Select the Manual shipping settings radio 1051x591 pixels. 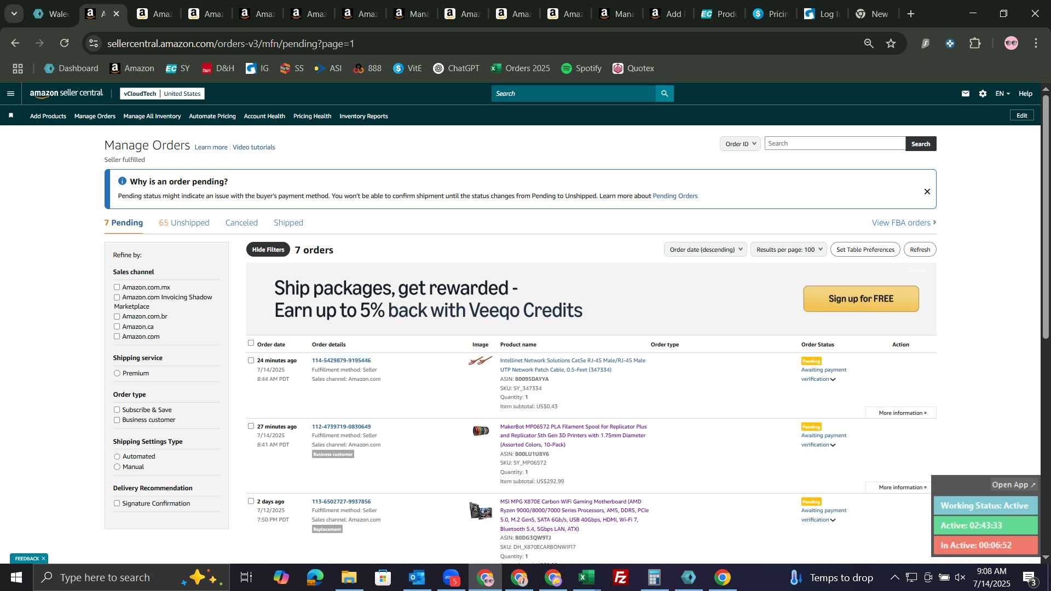tap(117, 467)
